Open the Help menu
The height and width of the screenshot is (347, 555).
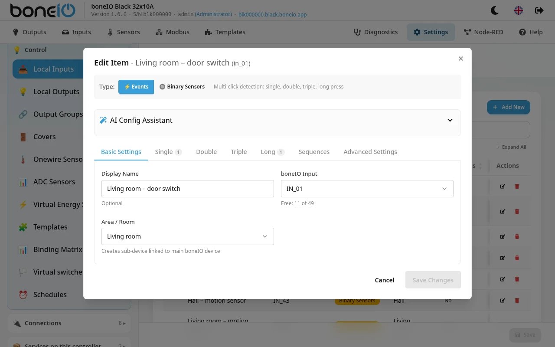click(531, 32)
